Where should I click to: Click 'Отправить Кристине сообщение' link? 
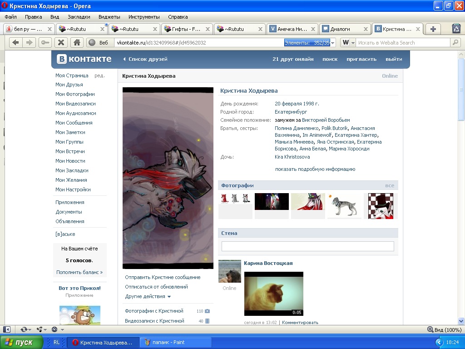[163, 277]
